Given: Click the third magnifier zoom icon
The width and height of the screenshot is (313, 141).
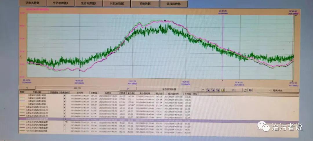Looking at the screenshot, I should point(218,90).
